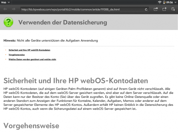The height and width of the screenshot is (133, 178).
Task: Open link Welche Daten werden gesichert
Action: click(32, 59)
